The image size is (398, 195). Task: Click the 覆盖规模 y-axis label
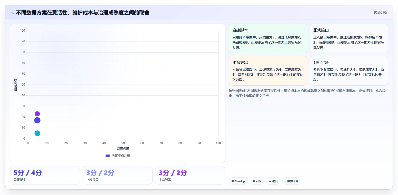16,85
